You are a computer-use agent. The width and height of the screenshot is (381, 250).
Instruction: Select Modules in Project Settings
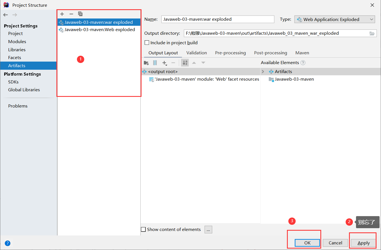(17, 42)
